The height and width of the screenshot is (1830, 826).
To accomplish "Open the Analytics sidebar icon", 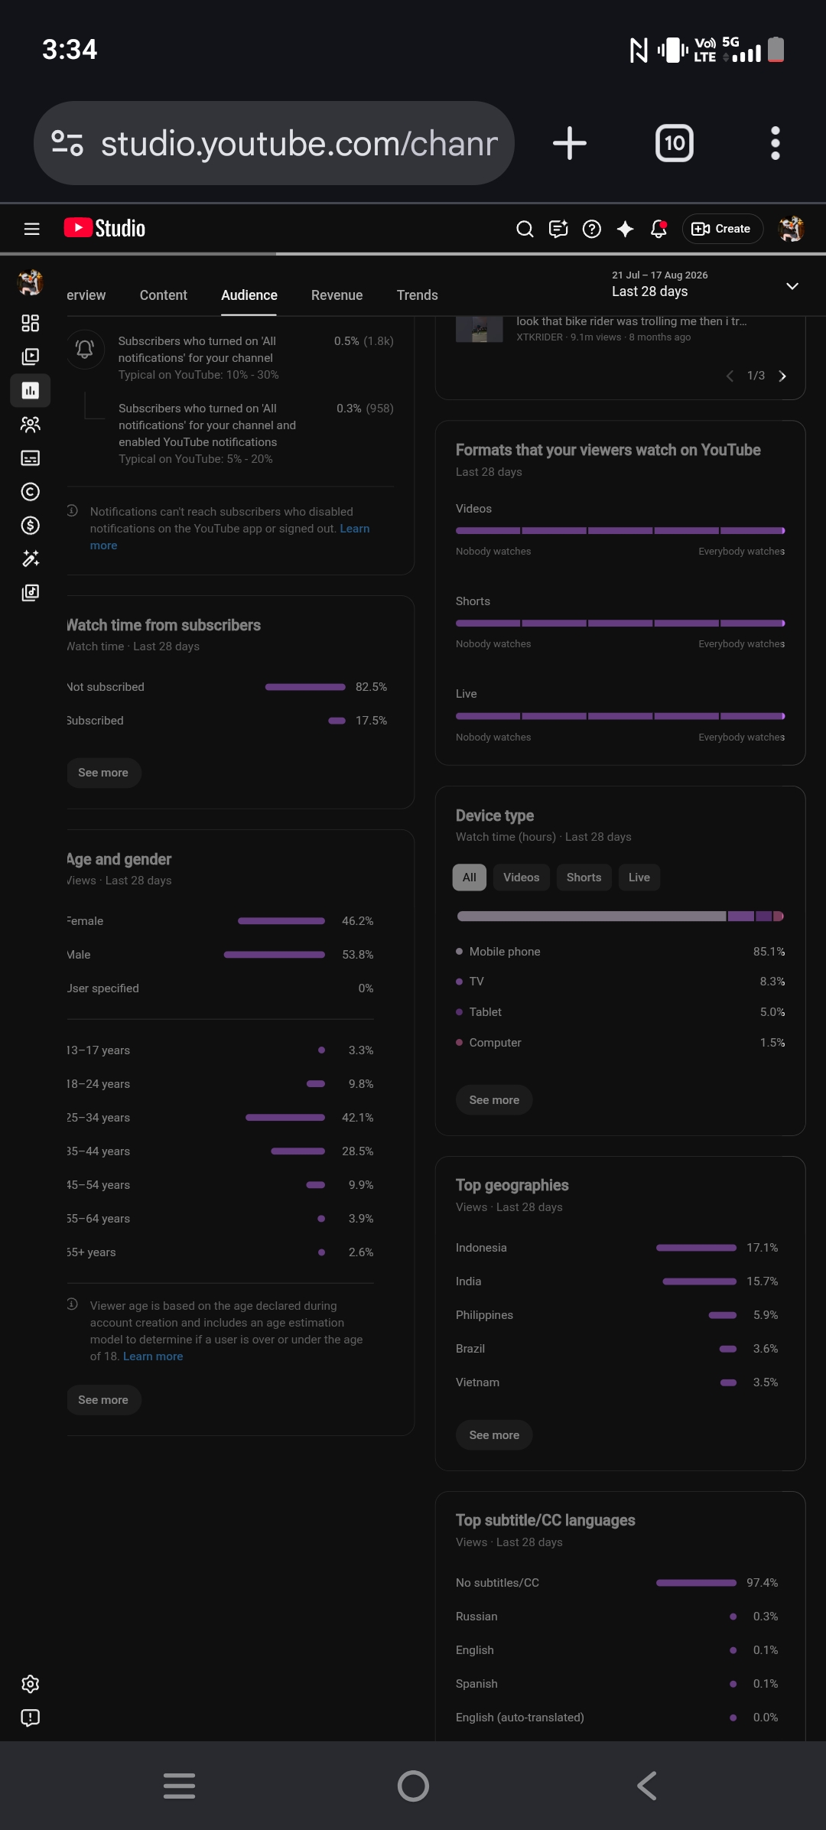I will click(31, 391).
